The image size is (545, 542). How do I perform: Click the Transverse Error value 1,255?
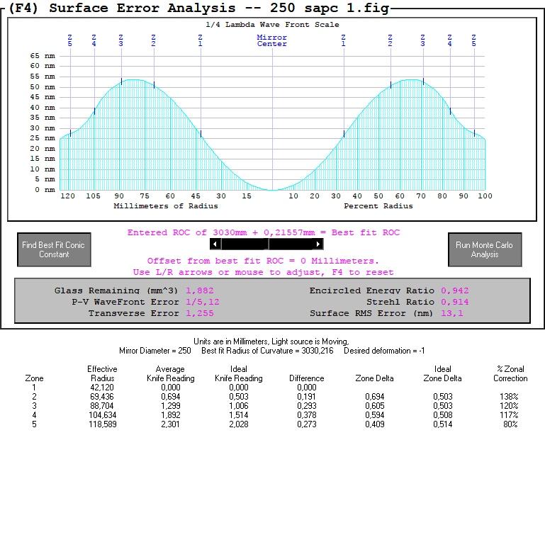[x=200, y=313]
